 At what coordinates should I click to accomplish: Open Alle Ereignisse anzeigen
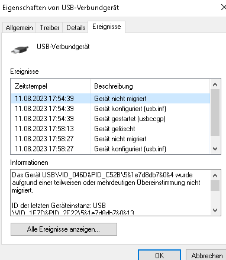[64, 229]
